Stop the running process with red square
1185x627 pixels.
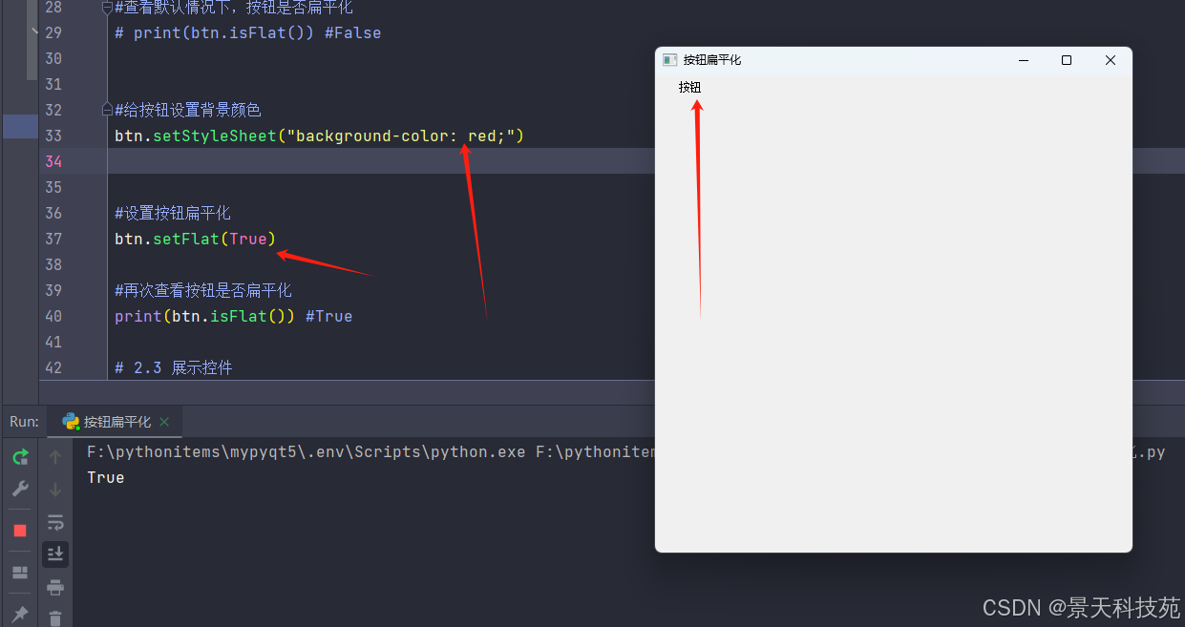pos(20,530)
